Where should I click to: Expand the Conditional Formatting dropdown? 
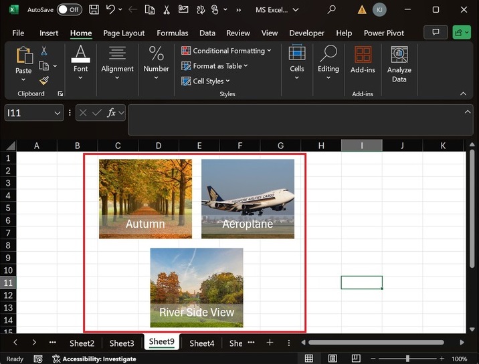[x=226, y=51]
